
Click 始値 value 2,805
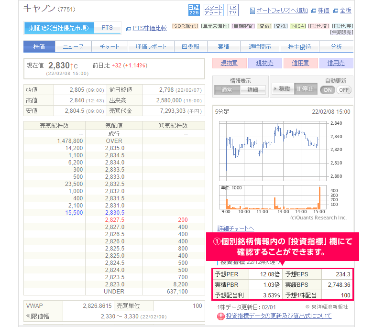point(77,90)
